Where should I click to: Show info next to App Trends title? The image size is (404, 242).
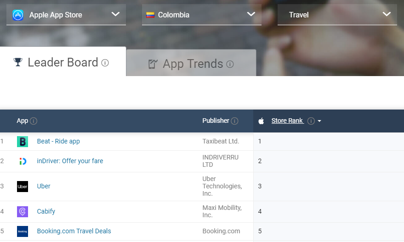click(x=230, y=64)
